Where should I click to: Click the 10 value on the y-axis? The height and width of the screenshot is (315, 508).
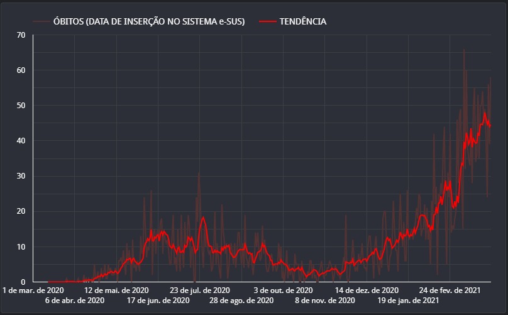click(x=21, y=246)
